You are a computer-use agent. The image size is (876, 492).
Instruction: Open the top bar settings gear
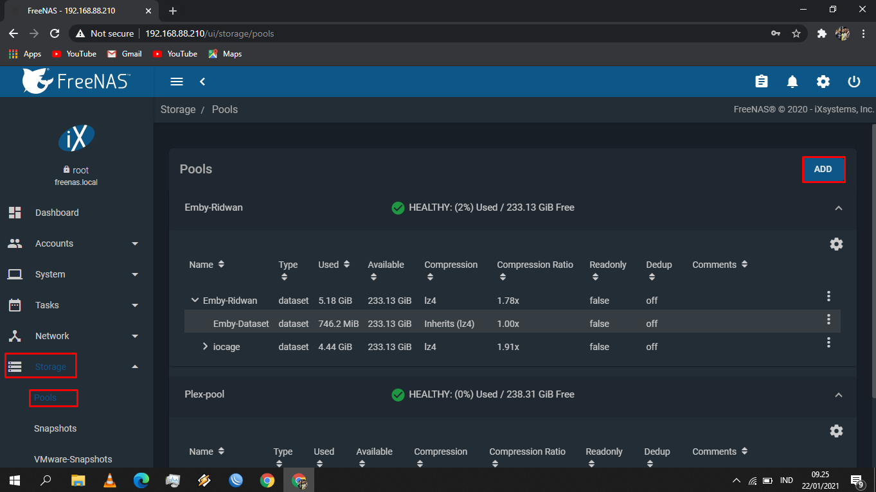823,82
